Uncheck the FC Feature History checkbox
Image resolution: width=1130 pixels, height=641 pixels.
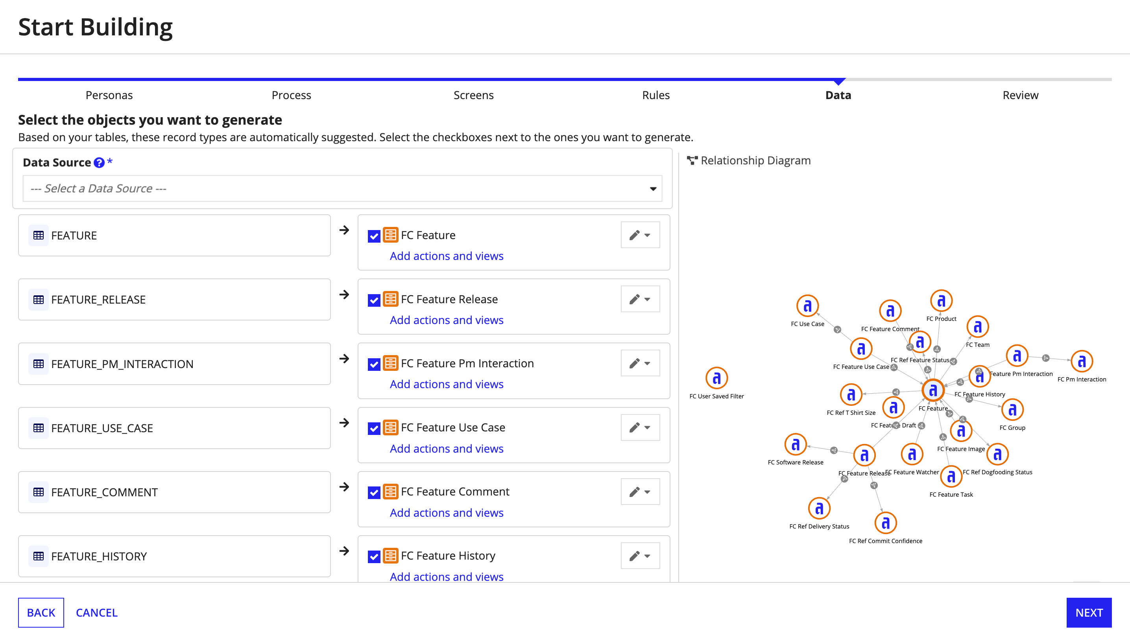pyautogui.click(x=374, y=556)
